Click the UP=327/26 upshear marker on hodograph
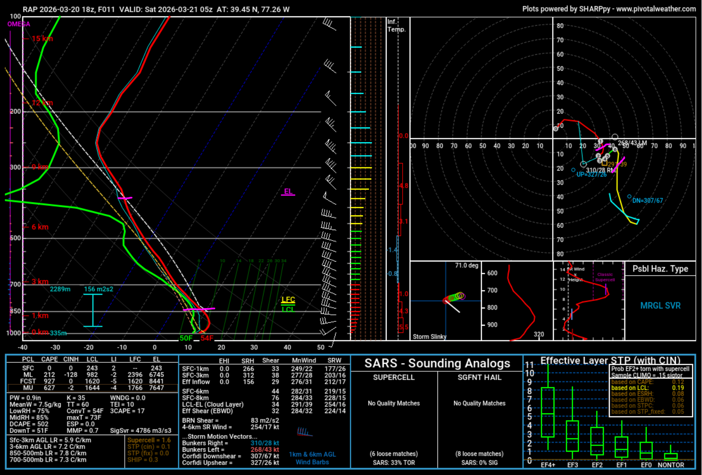The height and width of the screenshot is (475, 702). (x=591, y=174)
